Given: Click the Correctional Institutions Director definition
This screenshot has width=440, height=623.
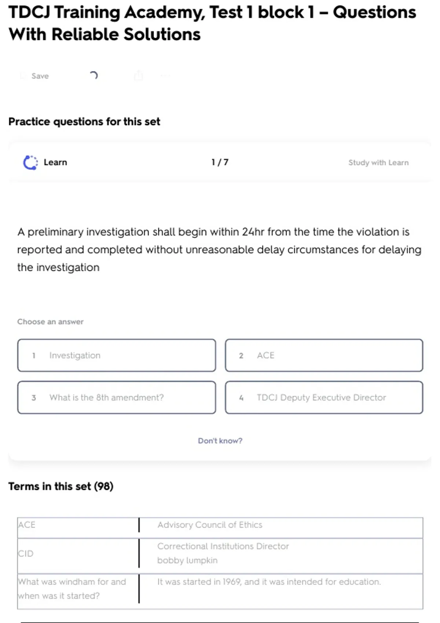Looking at the screenshot, I should [223, 546].
